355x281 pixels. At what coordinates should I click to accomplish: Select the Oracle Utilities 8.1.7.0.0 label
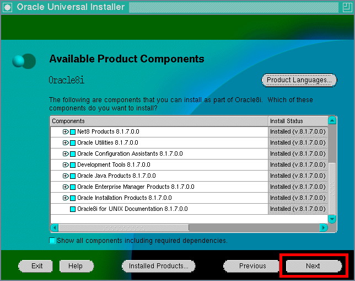tap(108, 143)
